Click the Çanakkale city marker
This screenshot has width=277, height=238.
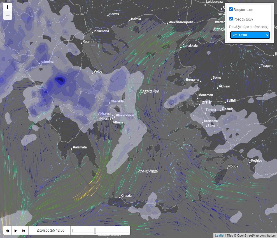pyautogui.click(x=181, y=47)
